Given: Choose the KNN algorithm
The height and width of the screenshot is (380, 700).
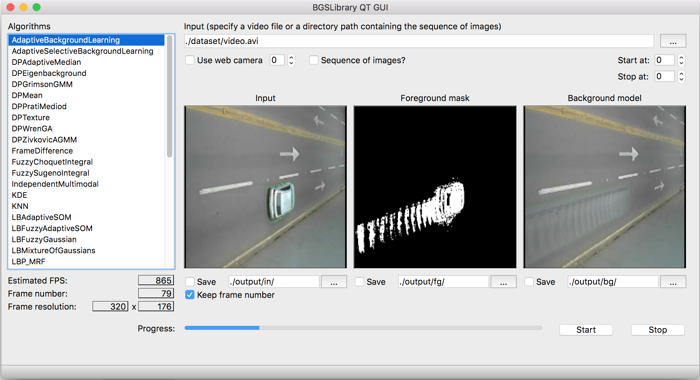Looking at the screenshot, I should click(x=20, y=206).
